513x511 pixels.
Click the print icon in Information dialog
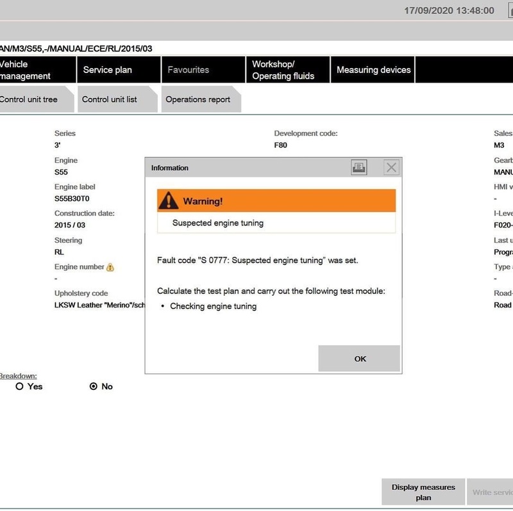358,168
